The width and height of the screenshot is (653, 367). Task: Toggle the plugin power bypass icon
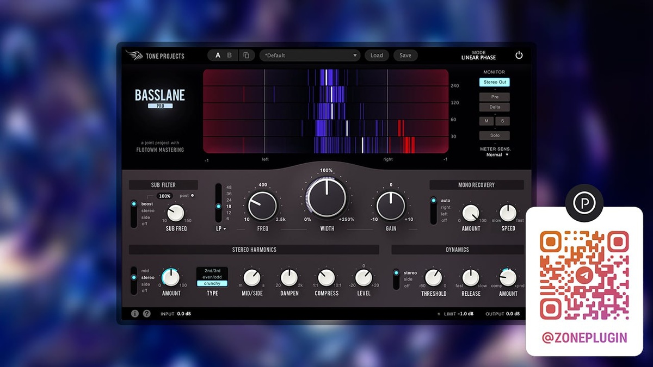[519, 55]
